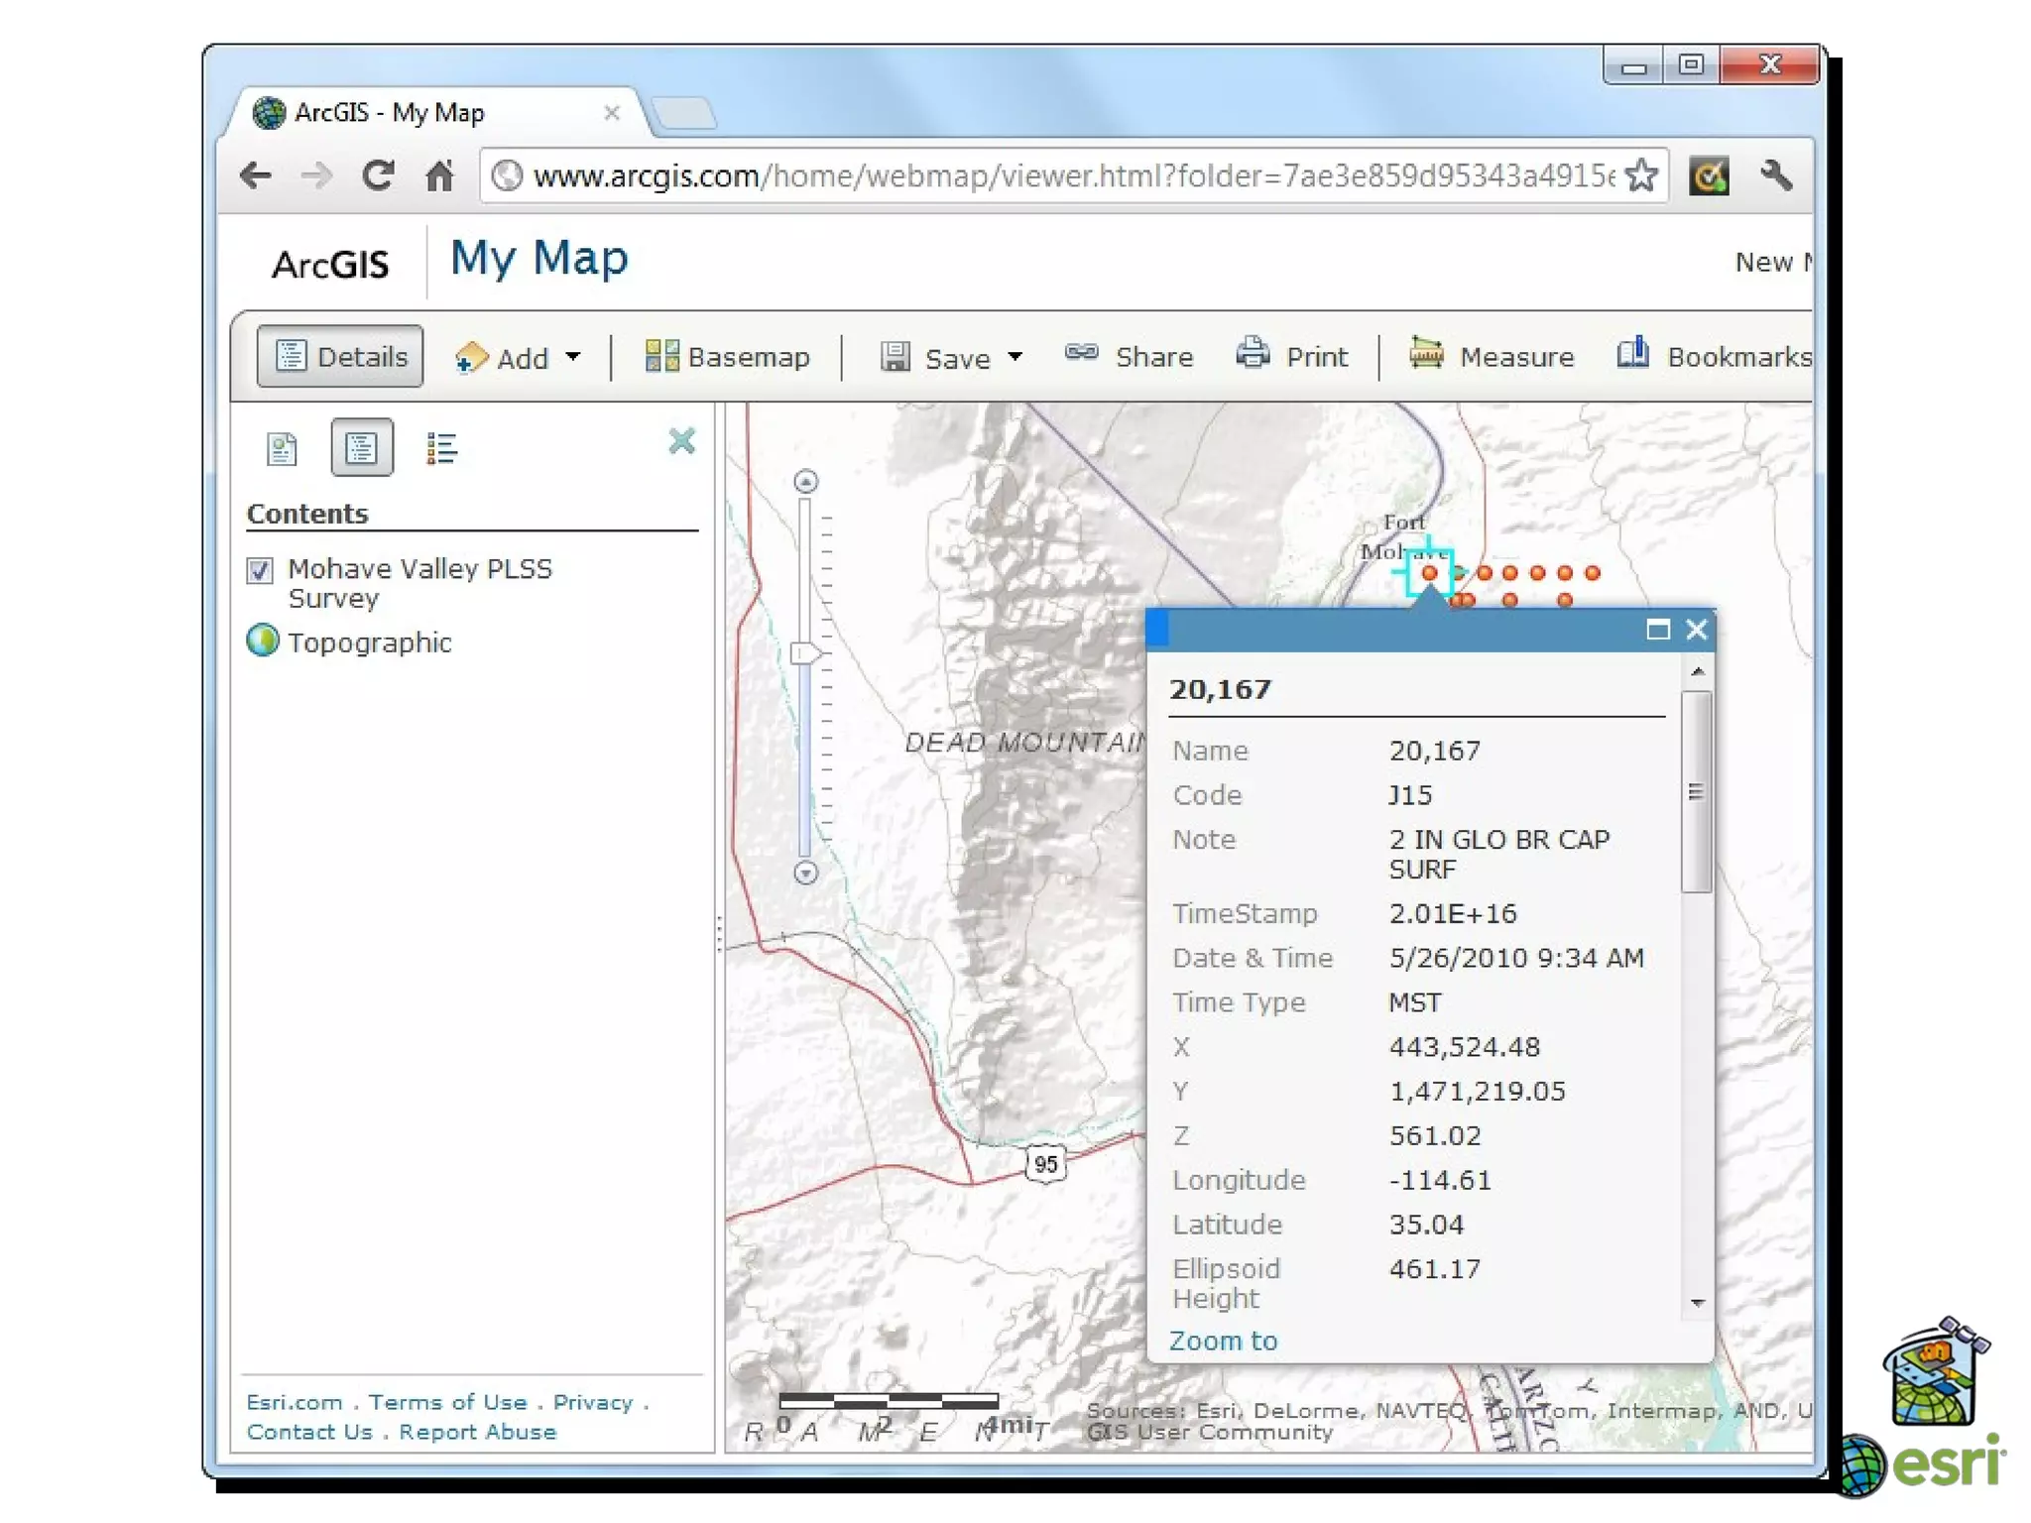Select the ArcGIS - My Map tab
This screenshot has width=2031, height=1523.
tap(389, 113)
